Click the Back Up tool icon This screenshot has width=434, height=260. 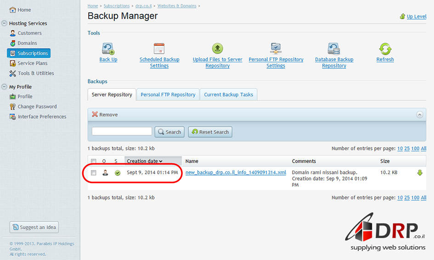point(108,48)
